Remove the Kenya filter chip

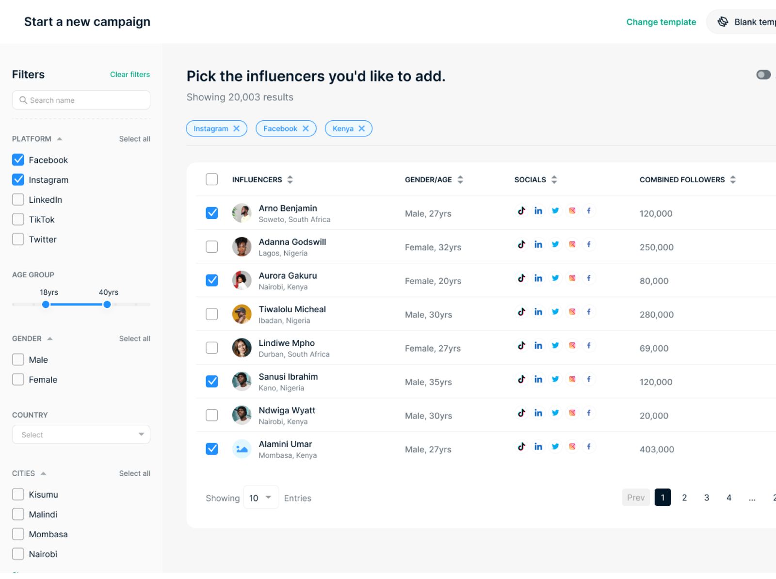pos(362,129)
